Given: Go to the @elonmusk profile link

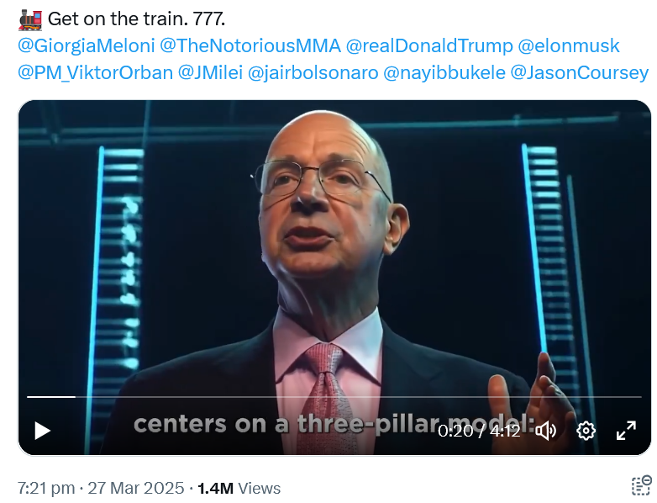Looking at the screenshot, I should [x=569, y=45].
